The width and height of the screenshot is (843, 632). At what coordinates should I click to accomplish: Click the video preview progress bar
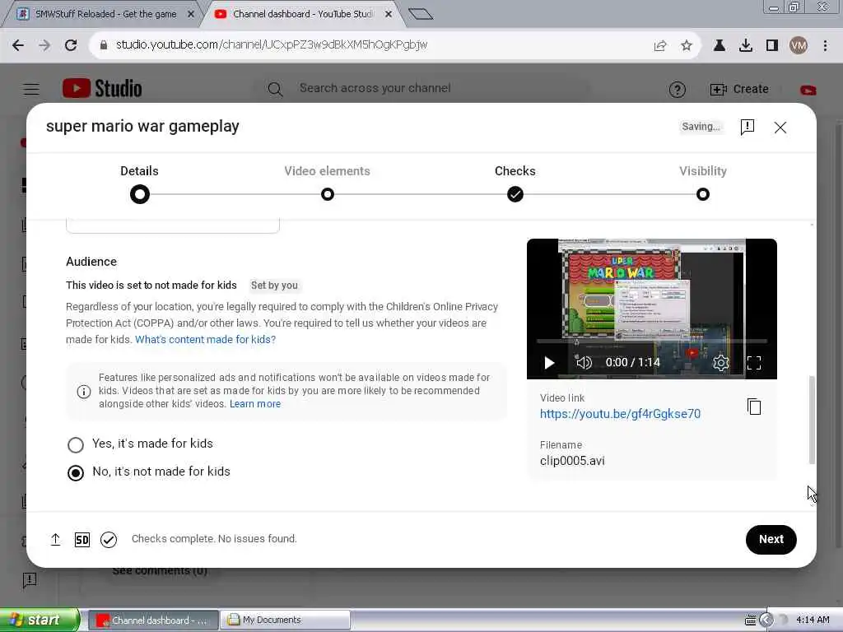click(652, 342)
